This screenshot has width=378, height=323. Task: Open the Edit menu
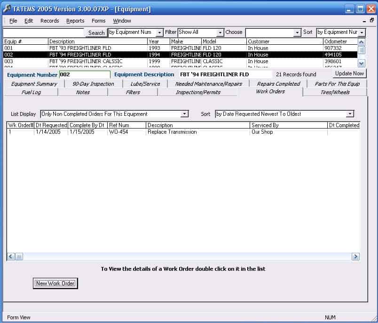[29, 21]
